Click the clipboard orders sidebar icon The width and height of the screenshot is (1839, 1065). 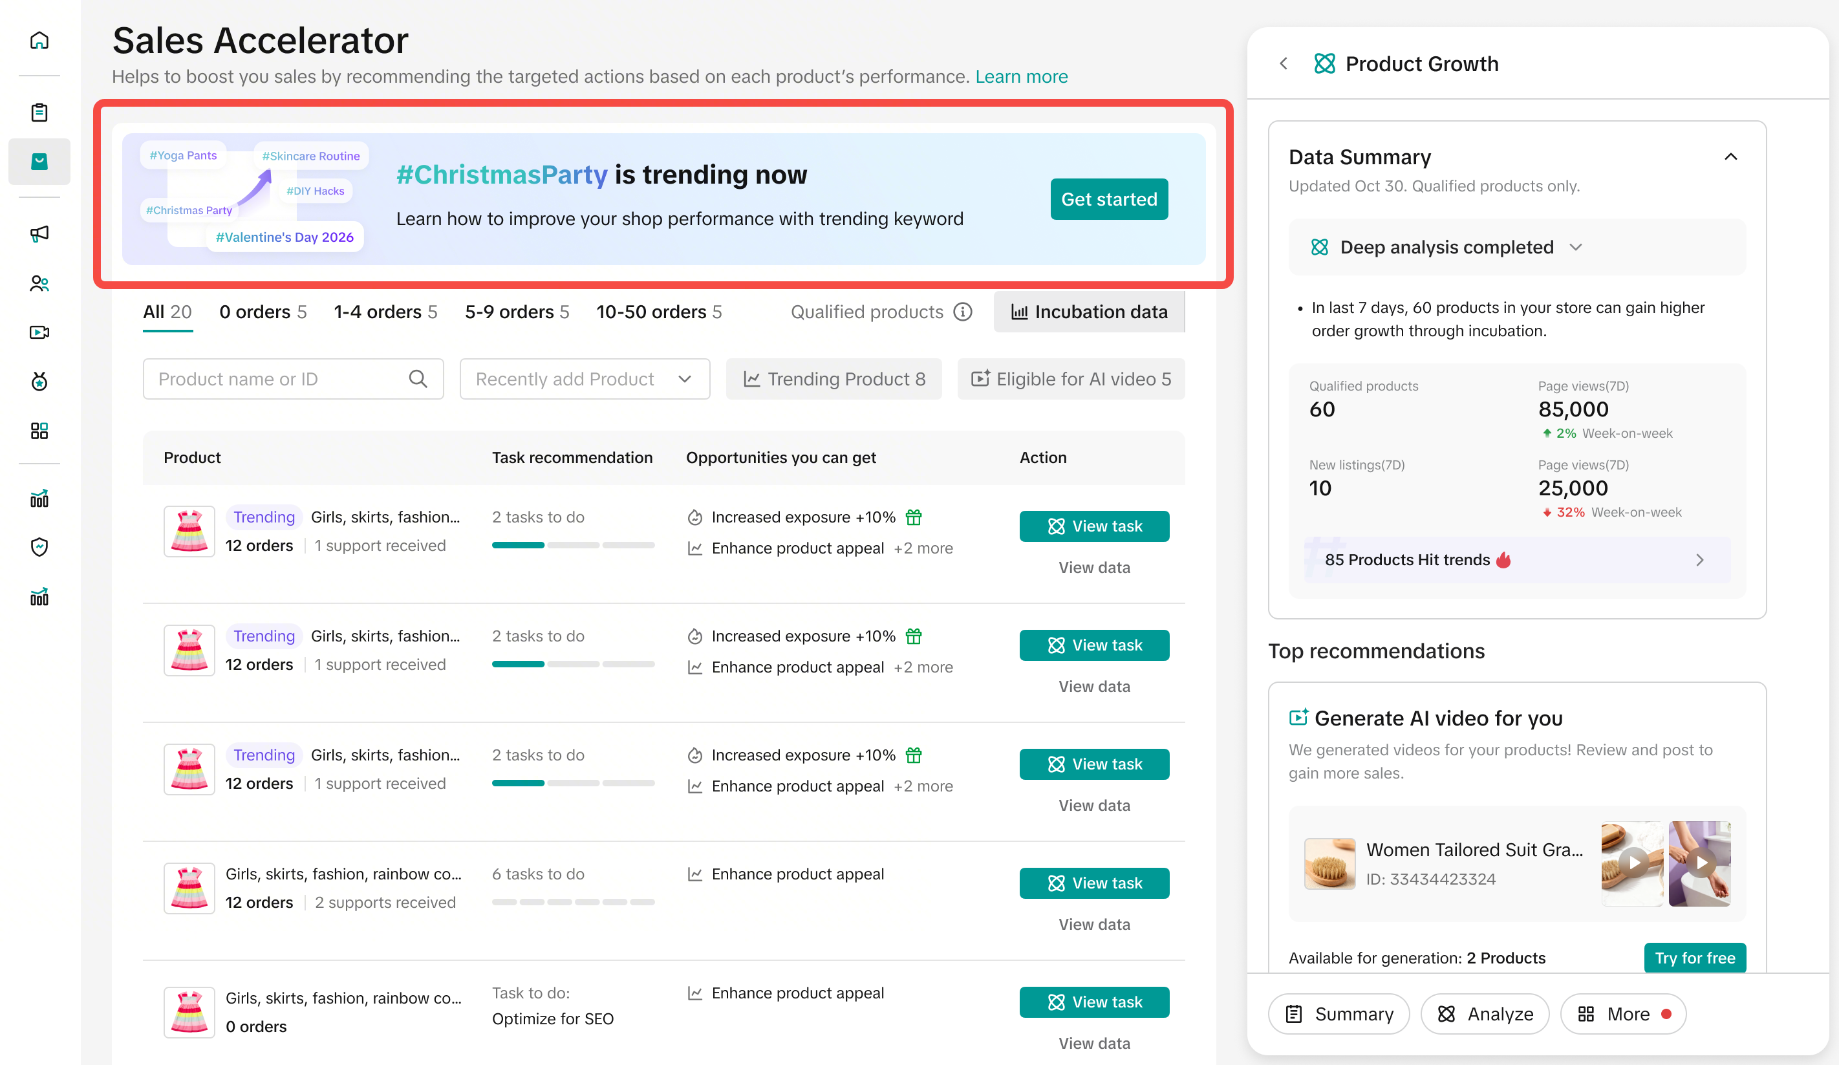[39, 113]
